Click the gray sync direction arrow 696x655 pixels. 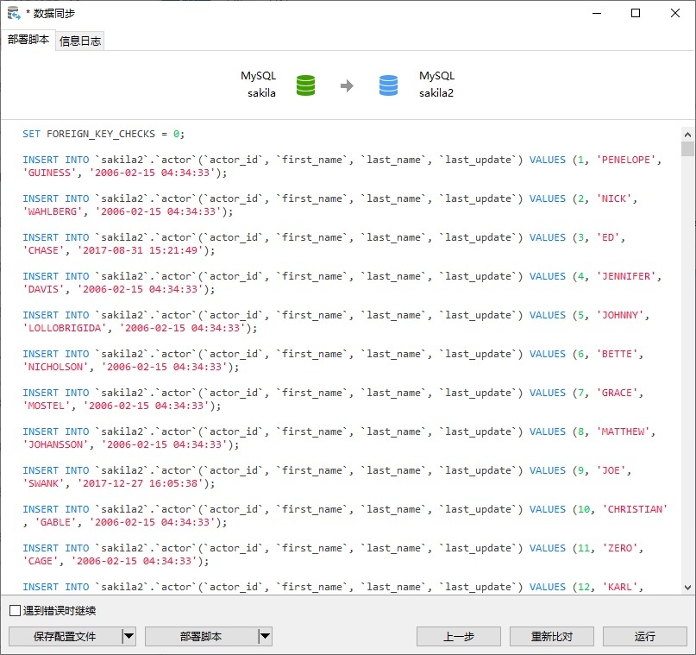(347, 85)
